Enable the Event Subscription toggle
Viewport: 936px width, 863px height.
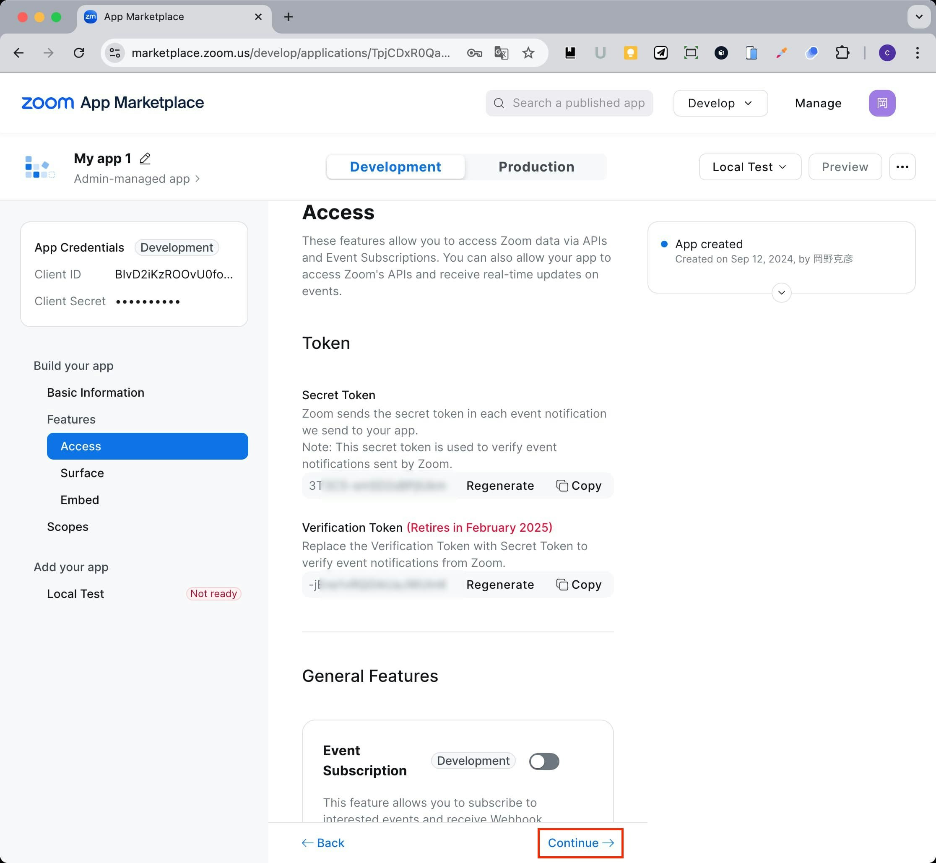(x=543, y=762)
